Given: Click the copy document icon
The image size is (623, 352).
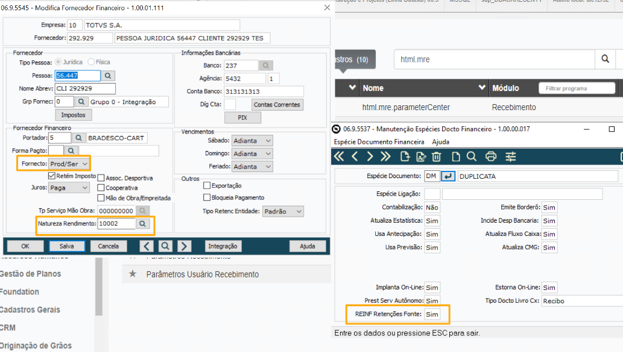Looking at the screenshot, I should click(x=456, y=157).
